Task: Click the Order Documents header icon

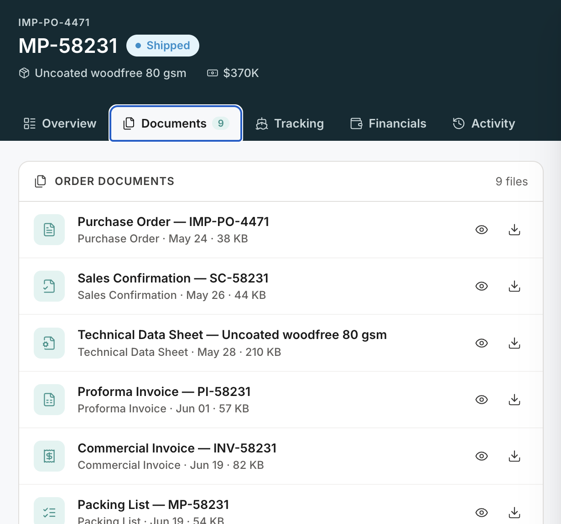Action: pos(41,181)
